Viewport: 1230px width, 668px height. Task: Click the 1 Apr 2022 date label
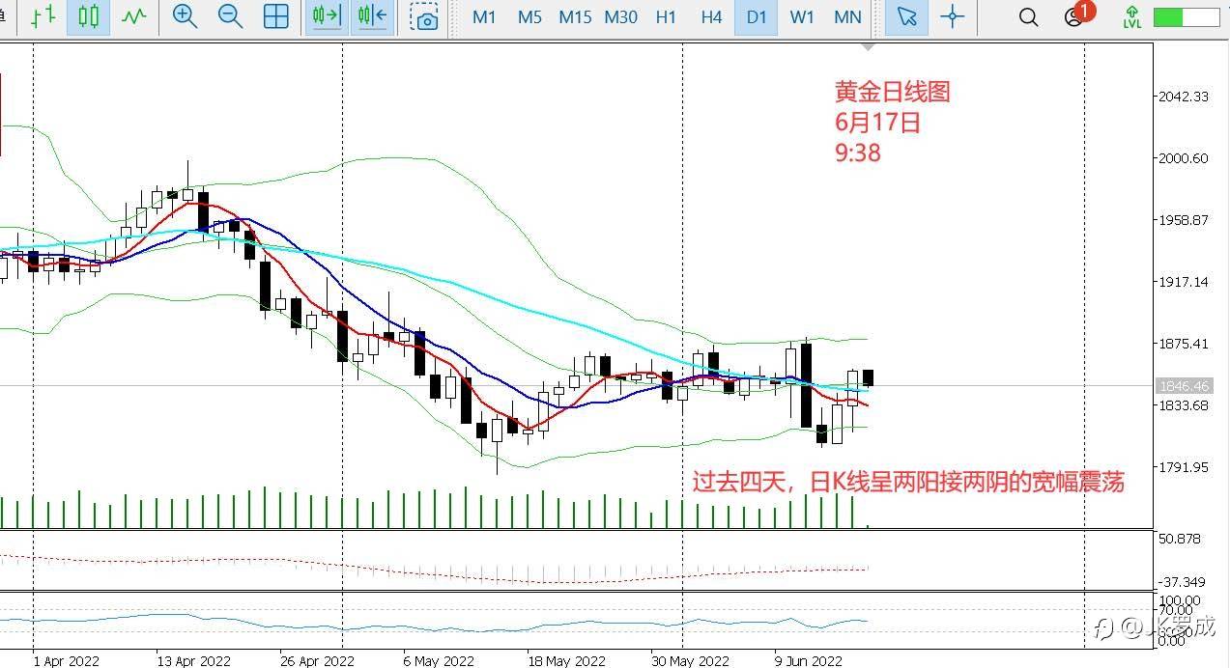click(67, 661)
